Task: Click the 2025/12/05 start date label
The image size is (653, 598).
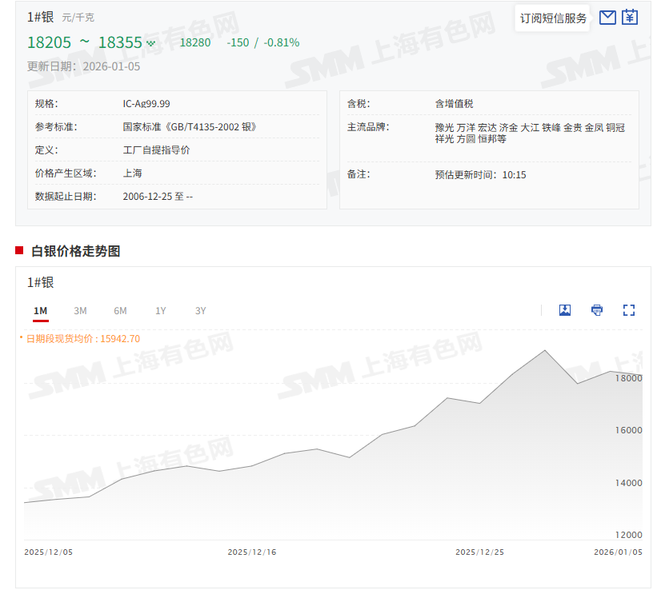Action: pyautogui.click(x=49, y=552)
